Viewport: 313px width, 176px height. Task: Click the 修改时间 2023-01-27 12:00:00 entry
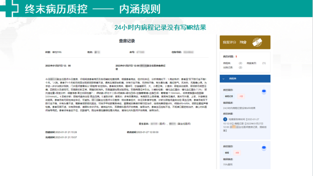pos(143,132)
